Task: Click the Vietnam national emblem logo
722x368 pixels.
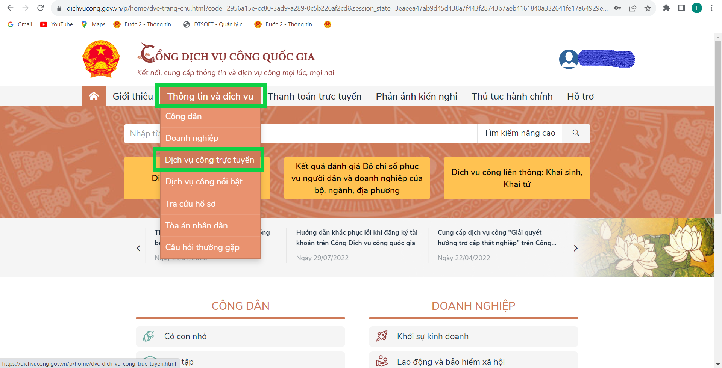Action: [x=101, y=59]
